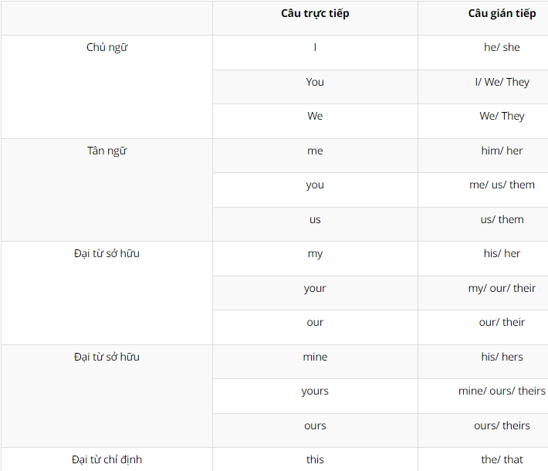The height and width of the screenshot is (471, 548).
Task: Click the 'us/ them' cell
Action: 502,219
